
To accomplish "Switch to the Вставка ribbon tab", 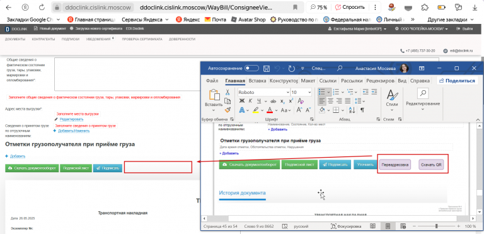I will [x=257, y=81].
